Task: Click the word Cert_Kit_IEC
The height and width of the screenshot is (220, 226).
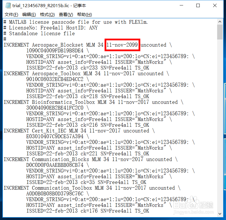Action: (x=49, y=131)
